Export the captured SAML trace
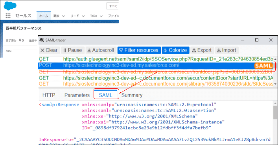 202,50
